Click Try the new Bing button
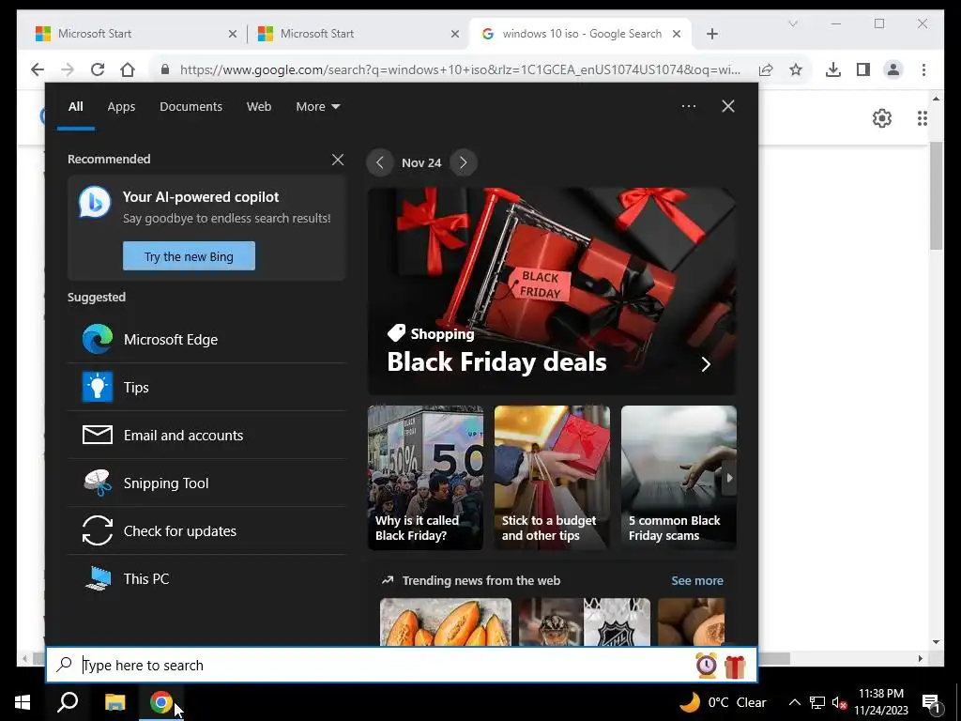This screenshot has width=961, height=721. 189,255
